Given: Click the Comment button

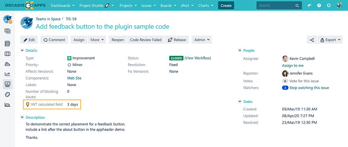Looking at the screenshot, I should click(54, 40).
